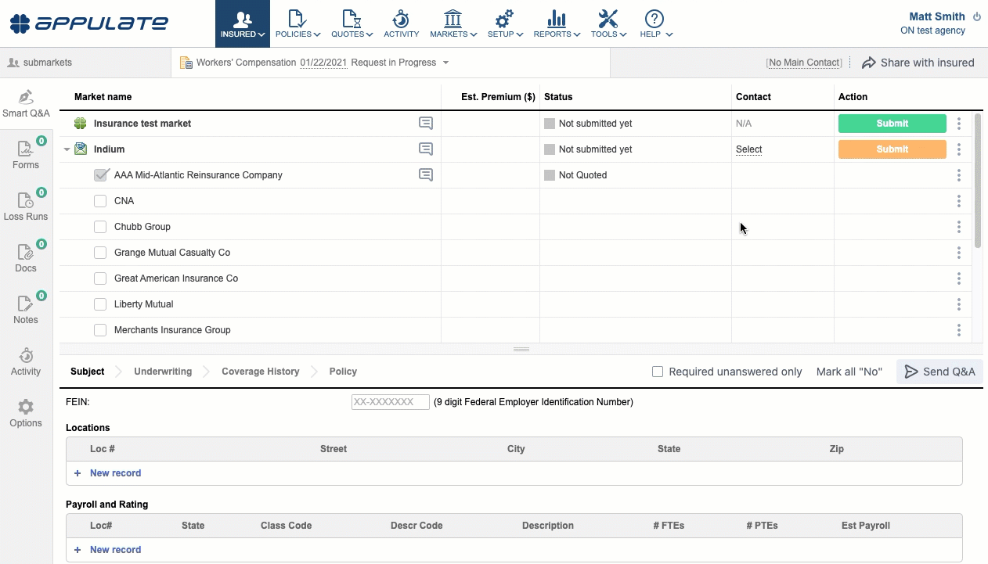Open the Activity sidebar panel

26,362
